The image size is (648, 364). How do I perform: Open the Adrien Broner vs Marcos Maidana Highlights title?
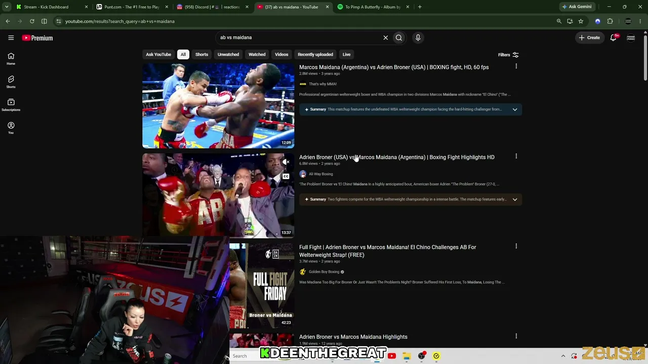353,337
